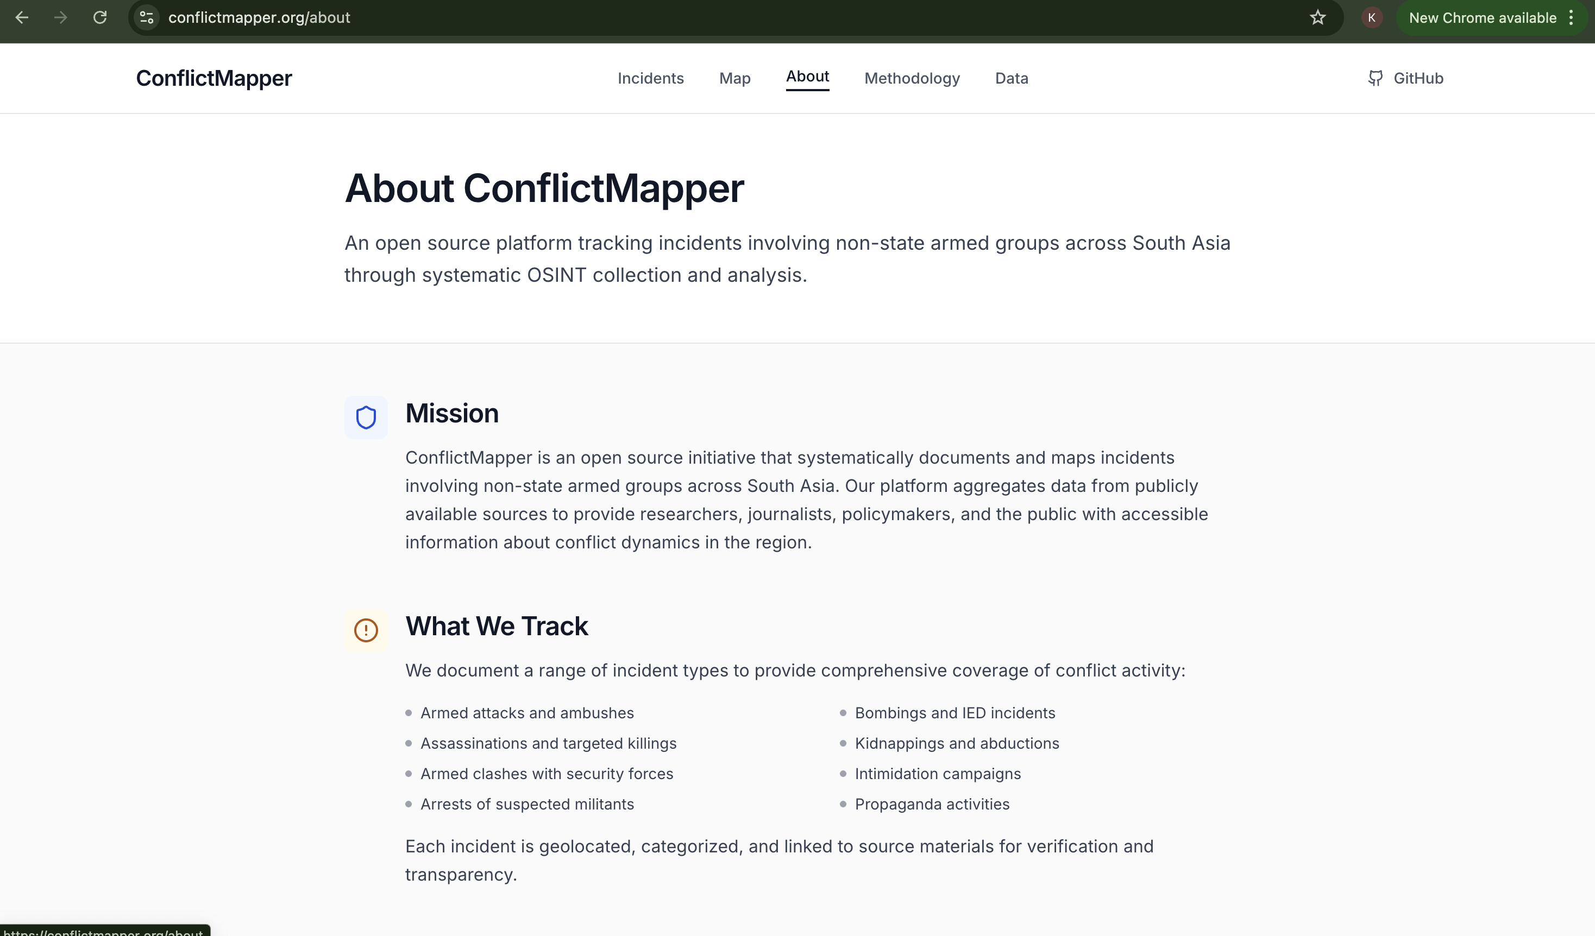
Task: Click the GitHub octocat icon
Action: click(1375, 78)
